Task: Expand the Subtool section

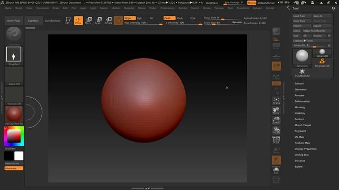Action: [x=299, y=83]
